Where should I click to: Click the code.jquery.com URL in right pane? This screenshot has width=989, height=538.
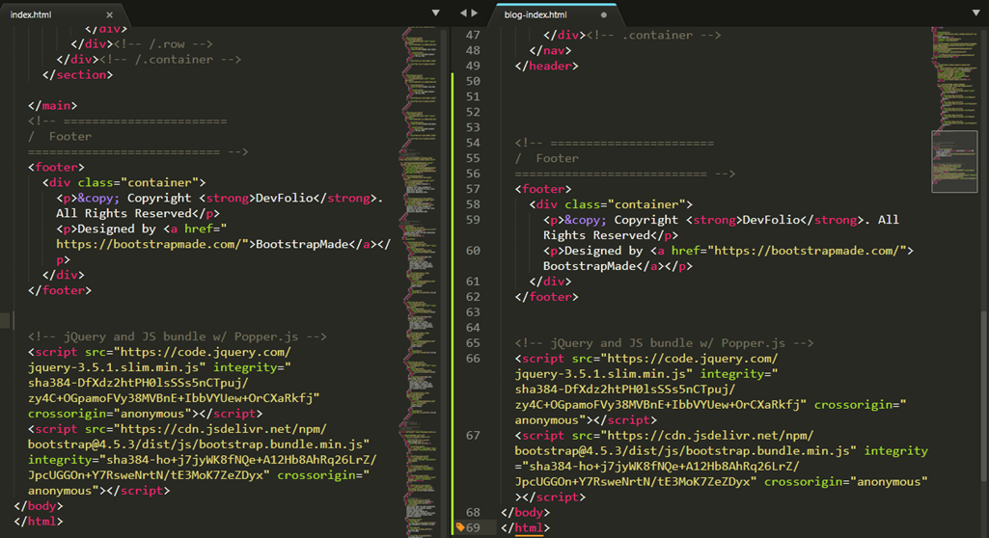691,359
